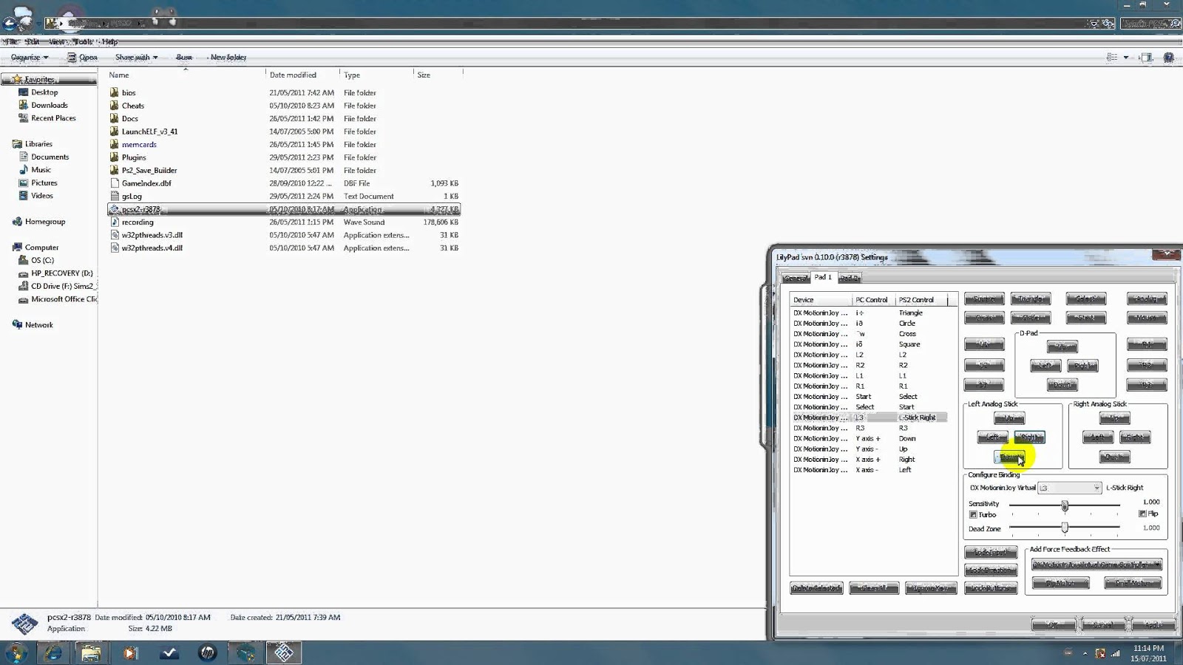This screenshot has height=665, width=1183.
Task: Click the Mouse binding button
Action: [x=1147, y=318]
